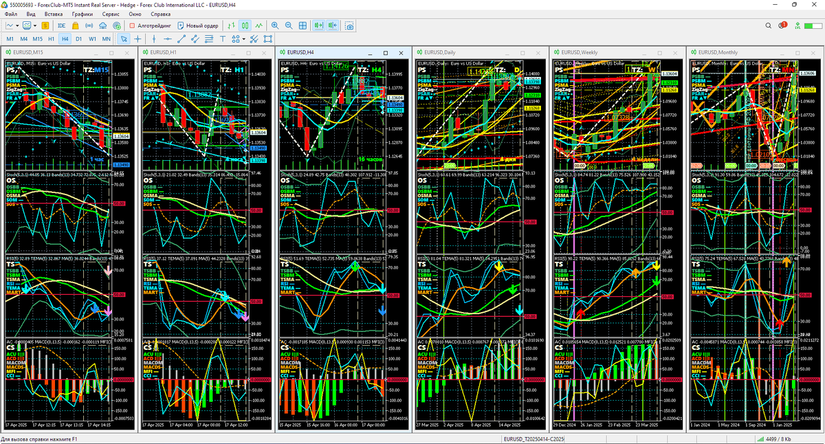Open the Вставка menu
825x444 pixels.
tap(54, 14)
